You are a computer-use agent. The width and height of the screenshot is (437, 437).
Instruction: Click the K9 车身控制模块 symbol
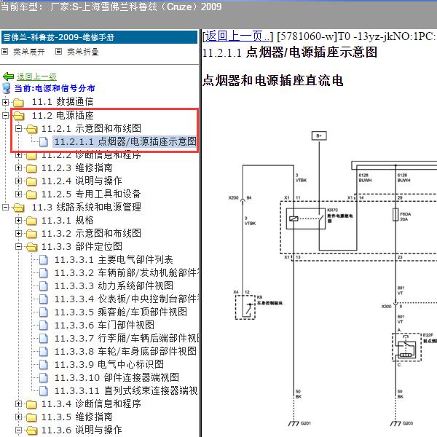pyautogui.click(x=245, y=307)
